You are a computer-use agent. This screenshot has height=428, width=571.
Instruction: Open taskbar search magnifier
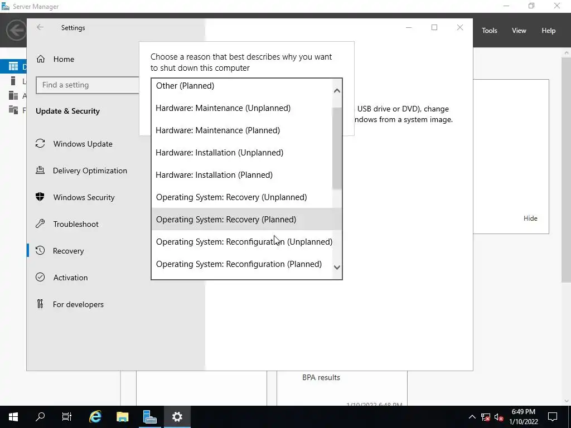[40, 417]
